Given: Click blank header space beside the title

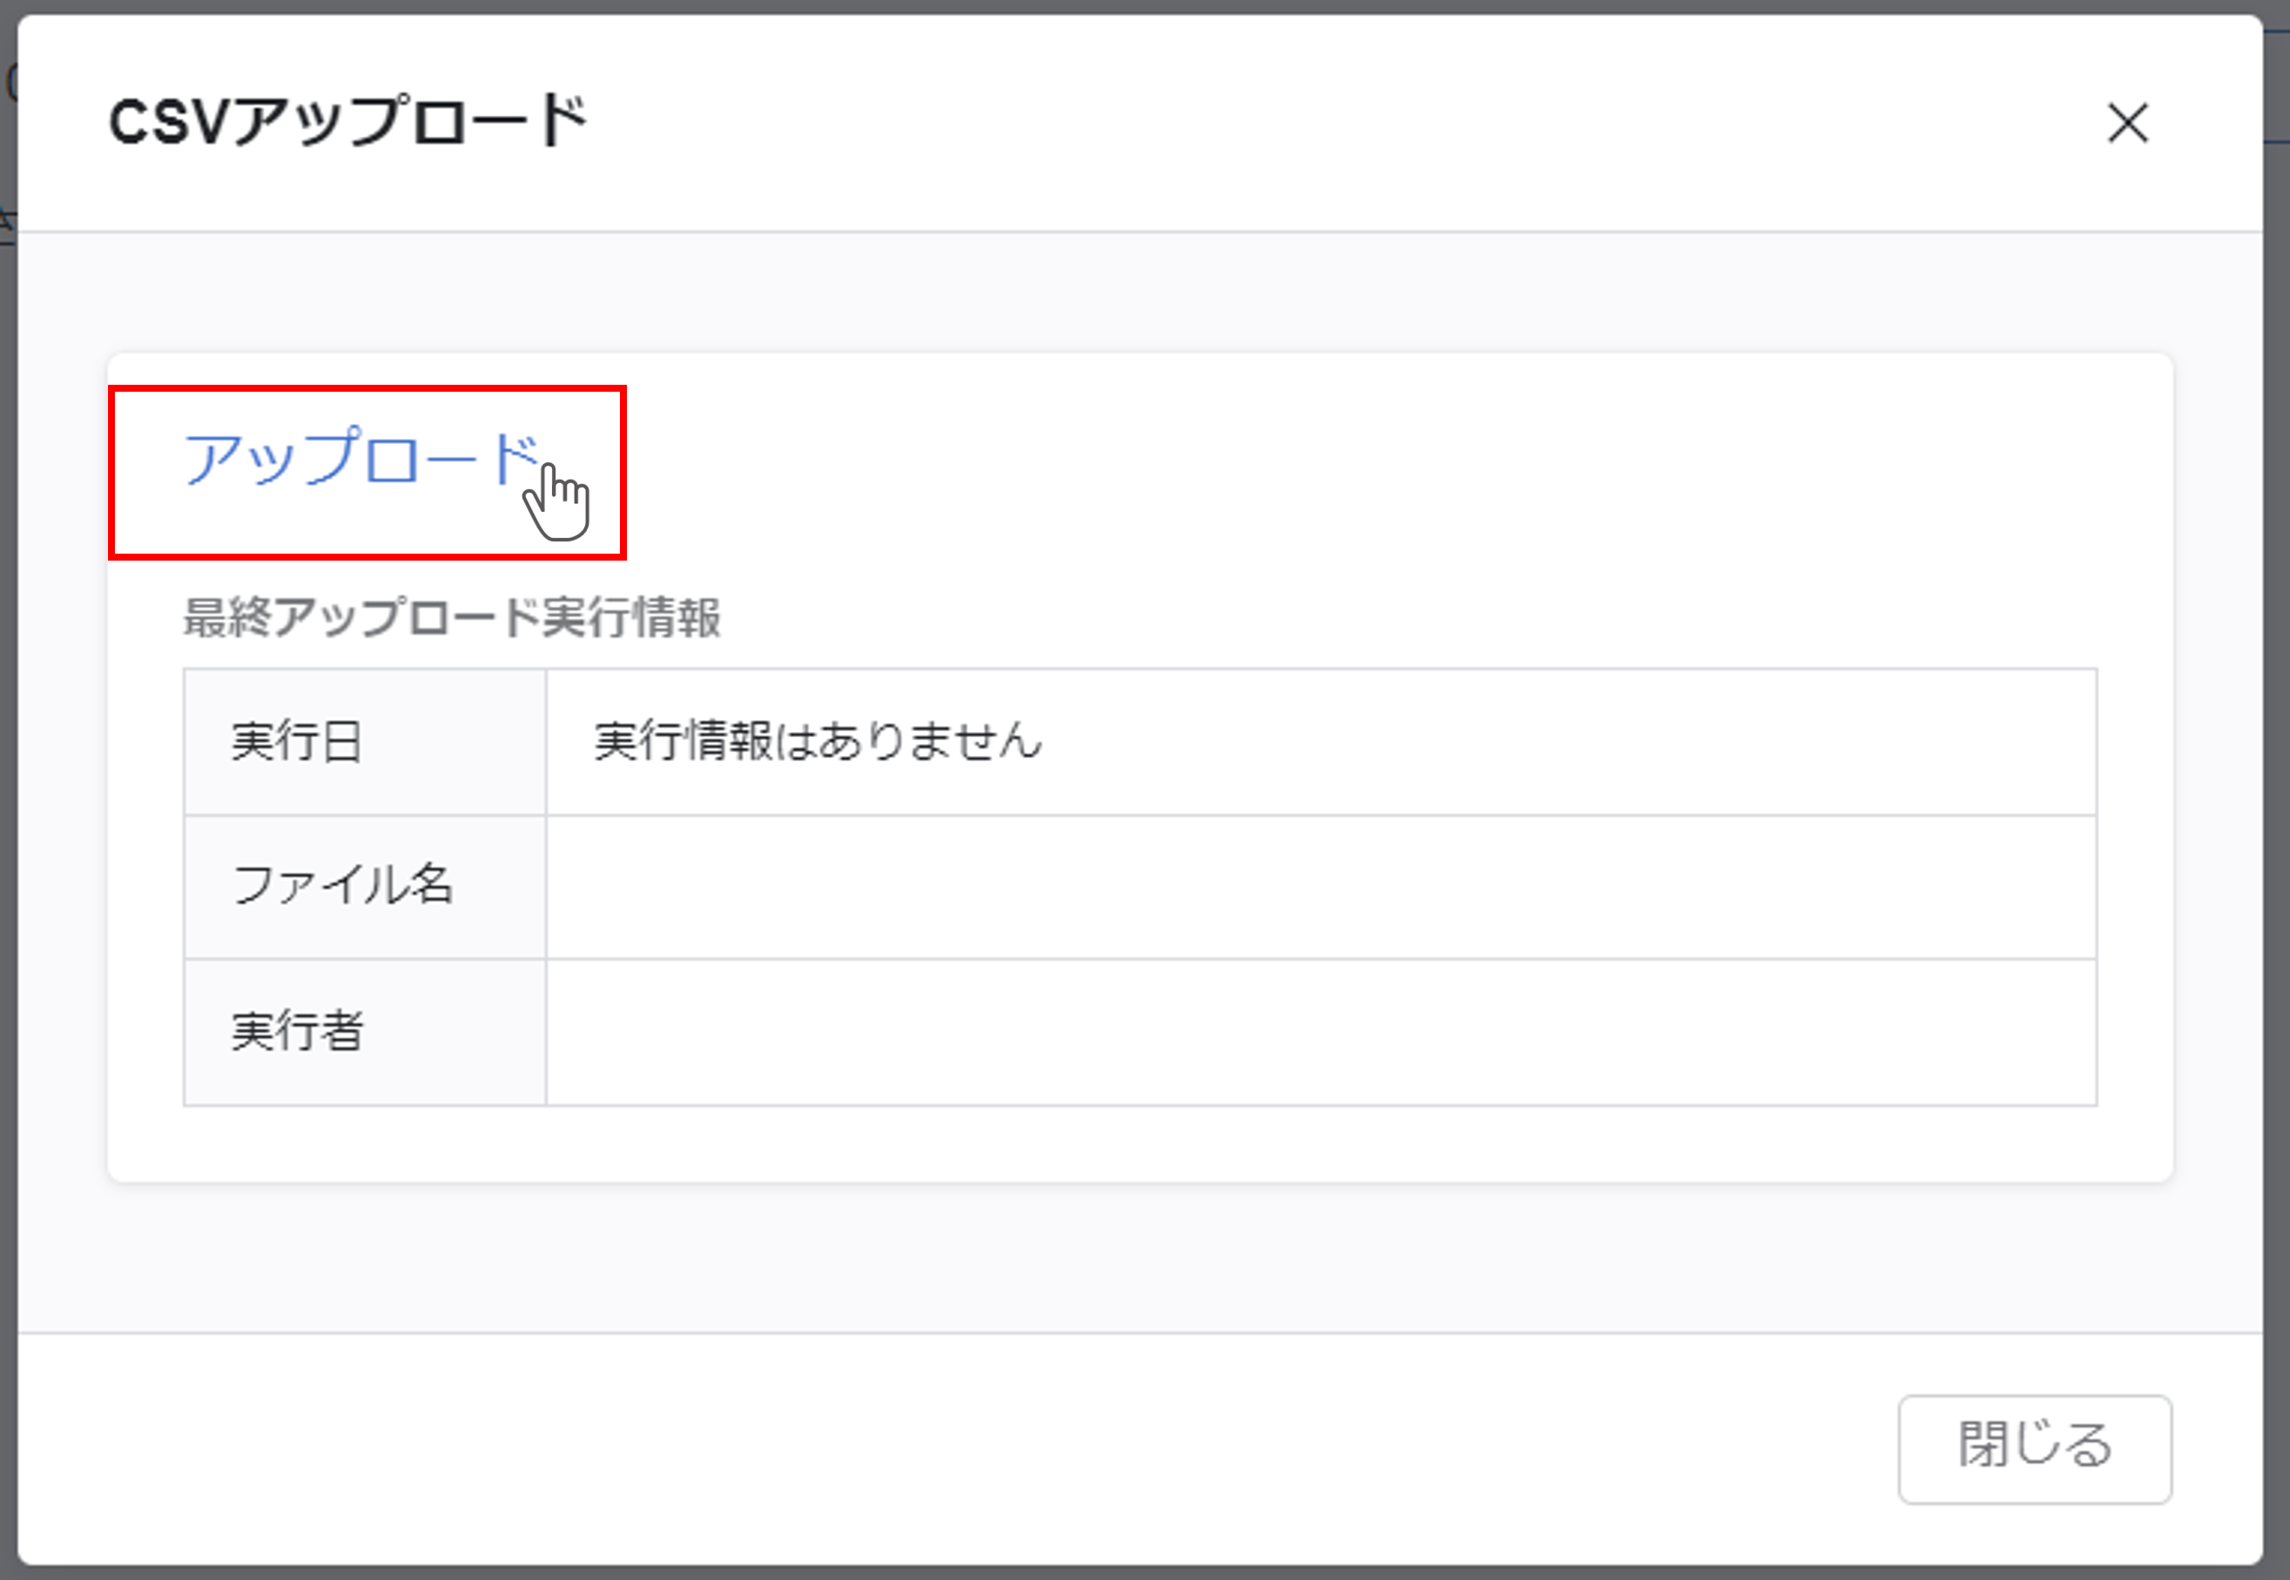Looking at the screenshot, I should tap(1287, 124).
